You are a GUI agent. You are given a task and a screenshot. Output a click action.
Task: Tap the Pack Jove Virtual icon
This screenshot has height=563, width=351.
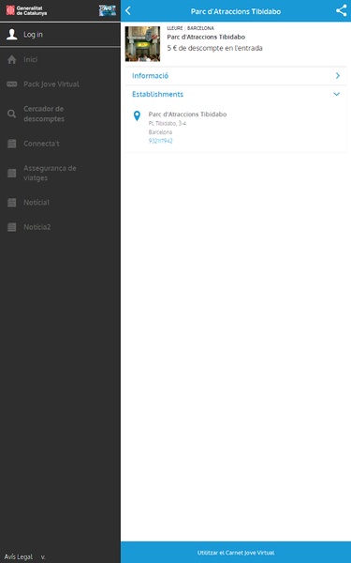(12, 84)
